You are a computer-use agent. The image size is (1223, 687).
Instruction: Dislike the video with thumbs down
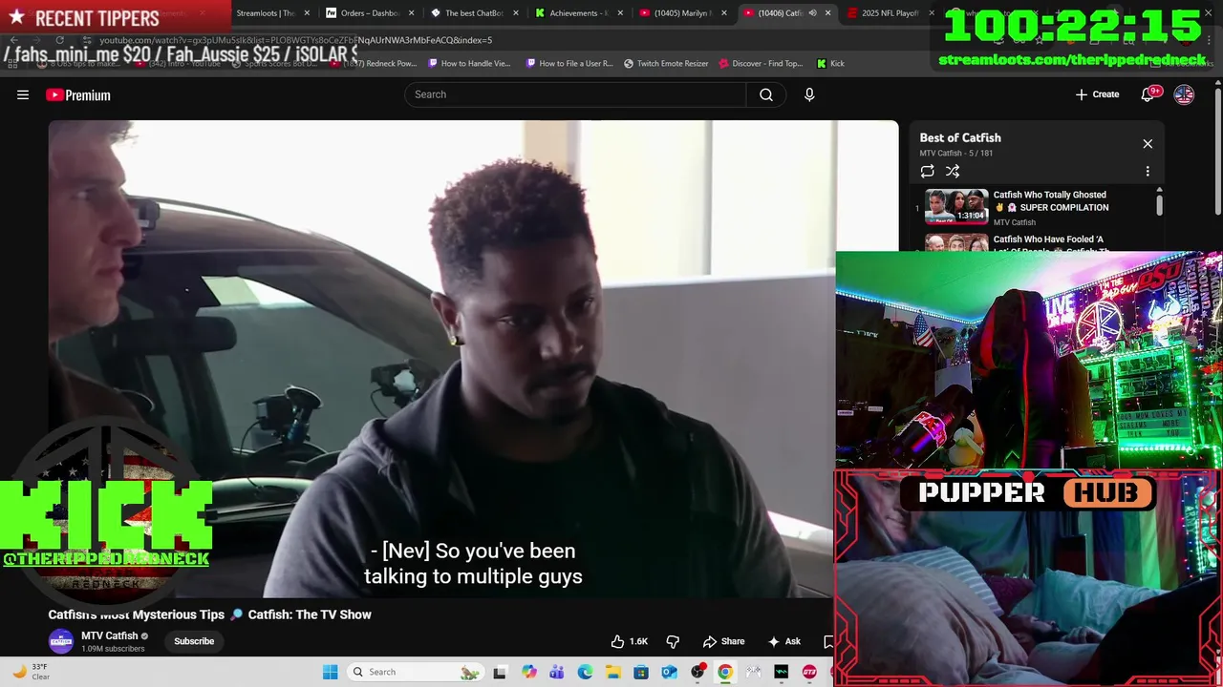pos(673,641)
